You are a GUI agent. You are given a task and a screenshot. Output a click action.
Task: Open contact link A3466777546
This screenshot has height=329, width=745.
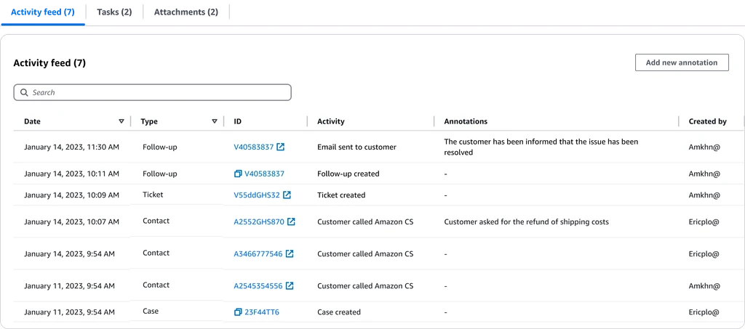point(258,254)
